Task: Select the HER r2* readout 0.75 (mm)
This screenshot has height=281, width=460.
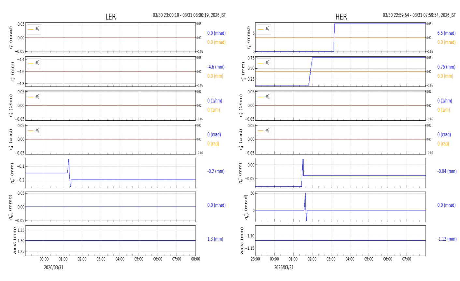Action: 446,67
